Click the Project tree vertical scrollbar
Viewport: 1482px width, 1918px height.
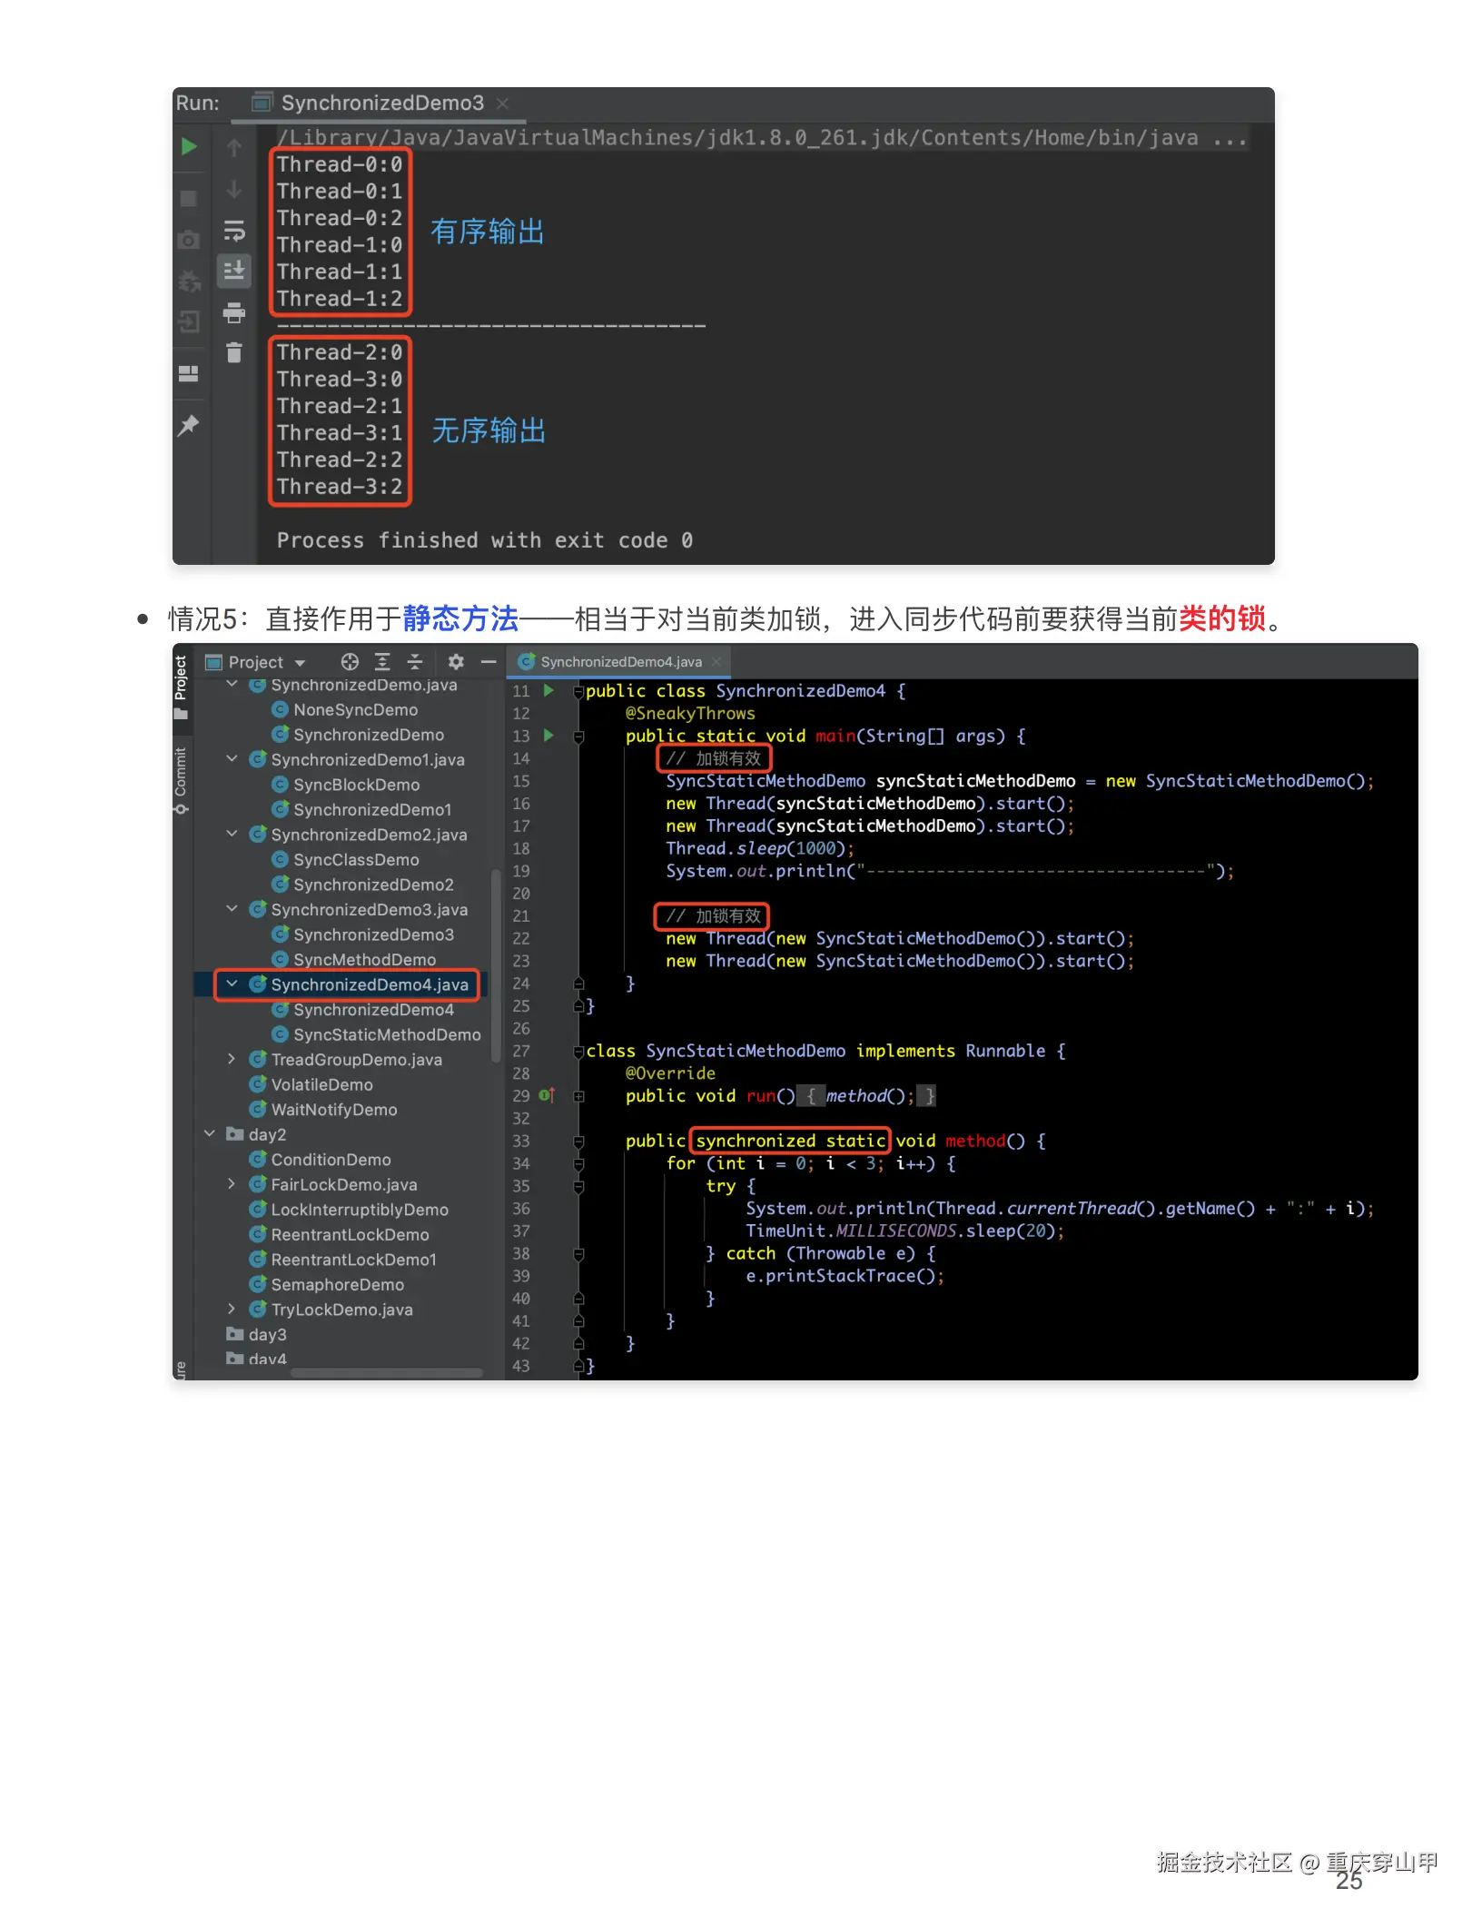coord(496,965)
